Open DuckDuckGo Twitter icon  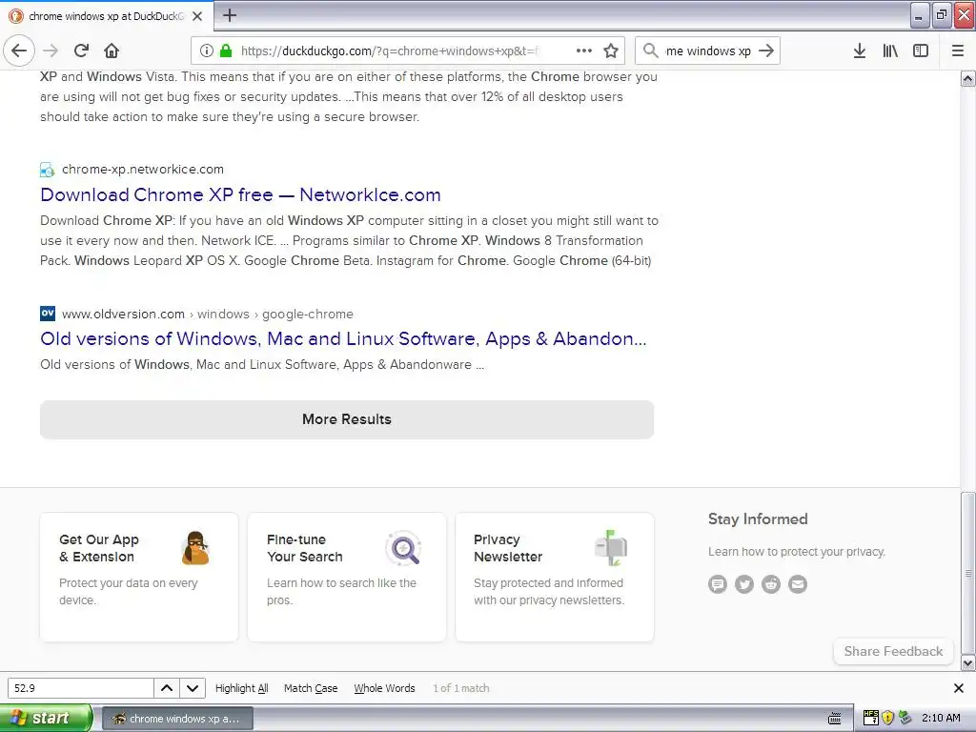[x=744, y=584]
